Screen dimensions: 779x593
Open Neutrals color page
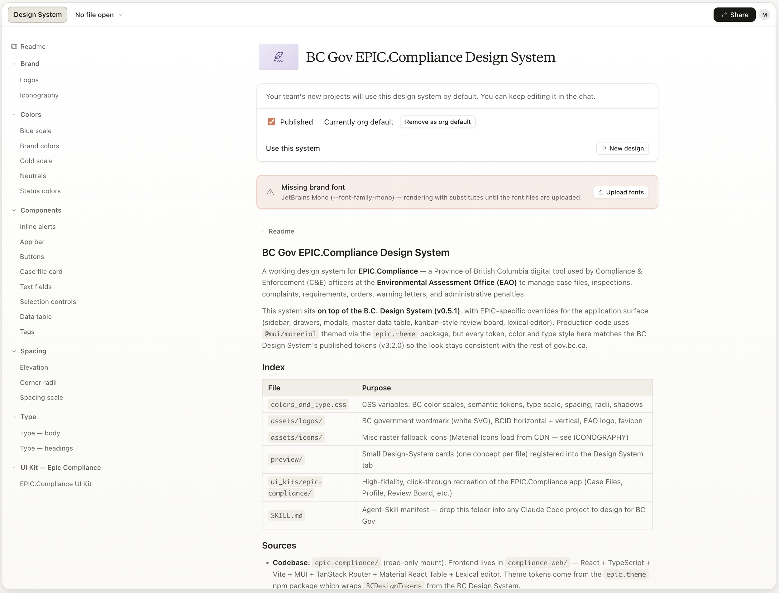tap(33, 176)
